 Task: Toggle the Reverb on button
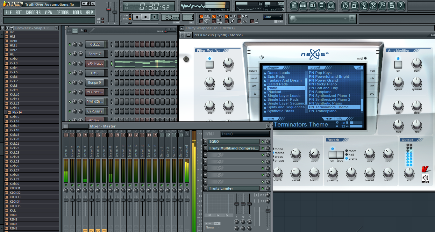pyautogui.click(x=332, y=155)
